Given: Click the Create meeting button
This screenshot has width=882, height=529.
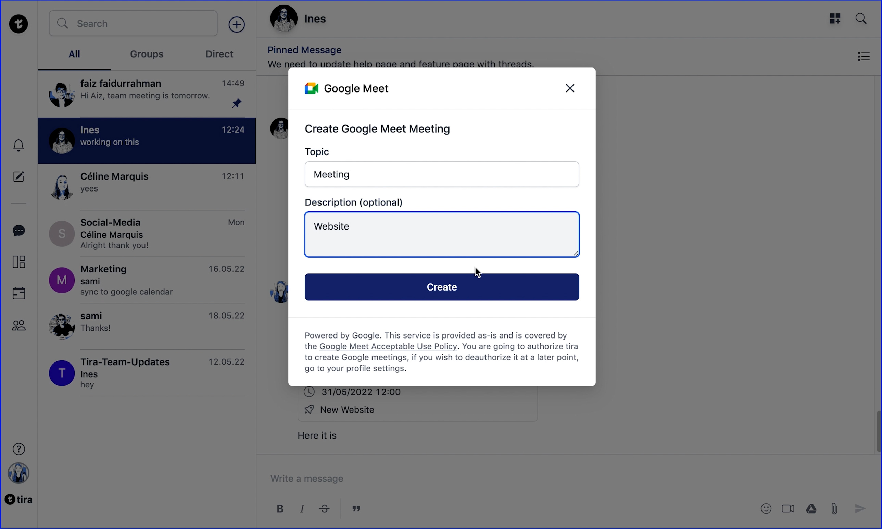Looking at the screenshot, I should 441,287.
